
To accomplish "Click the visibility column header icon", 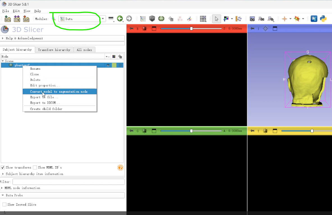I will (108, 56).
